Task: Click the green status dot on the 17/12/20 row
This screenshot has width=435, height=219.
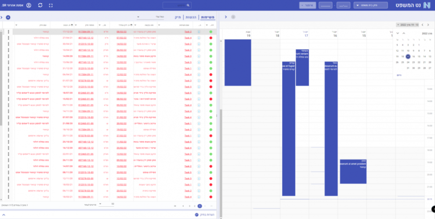Action: point(211,32)
